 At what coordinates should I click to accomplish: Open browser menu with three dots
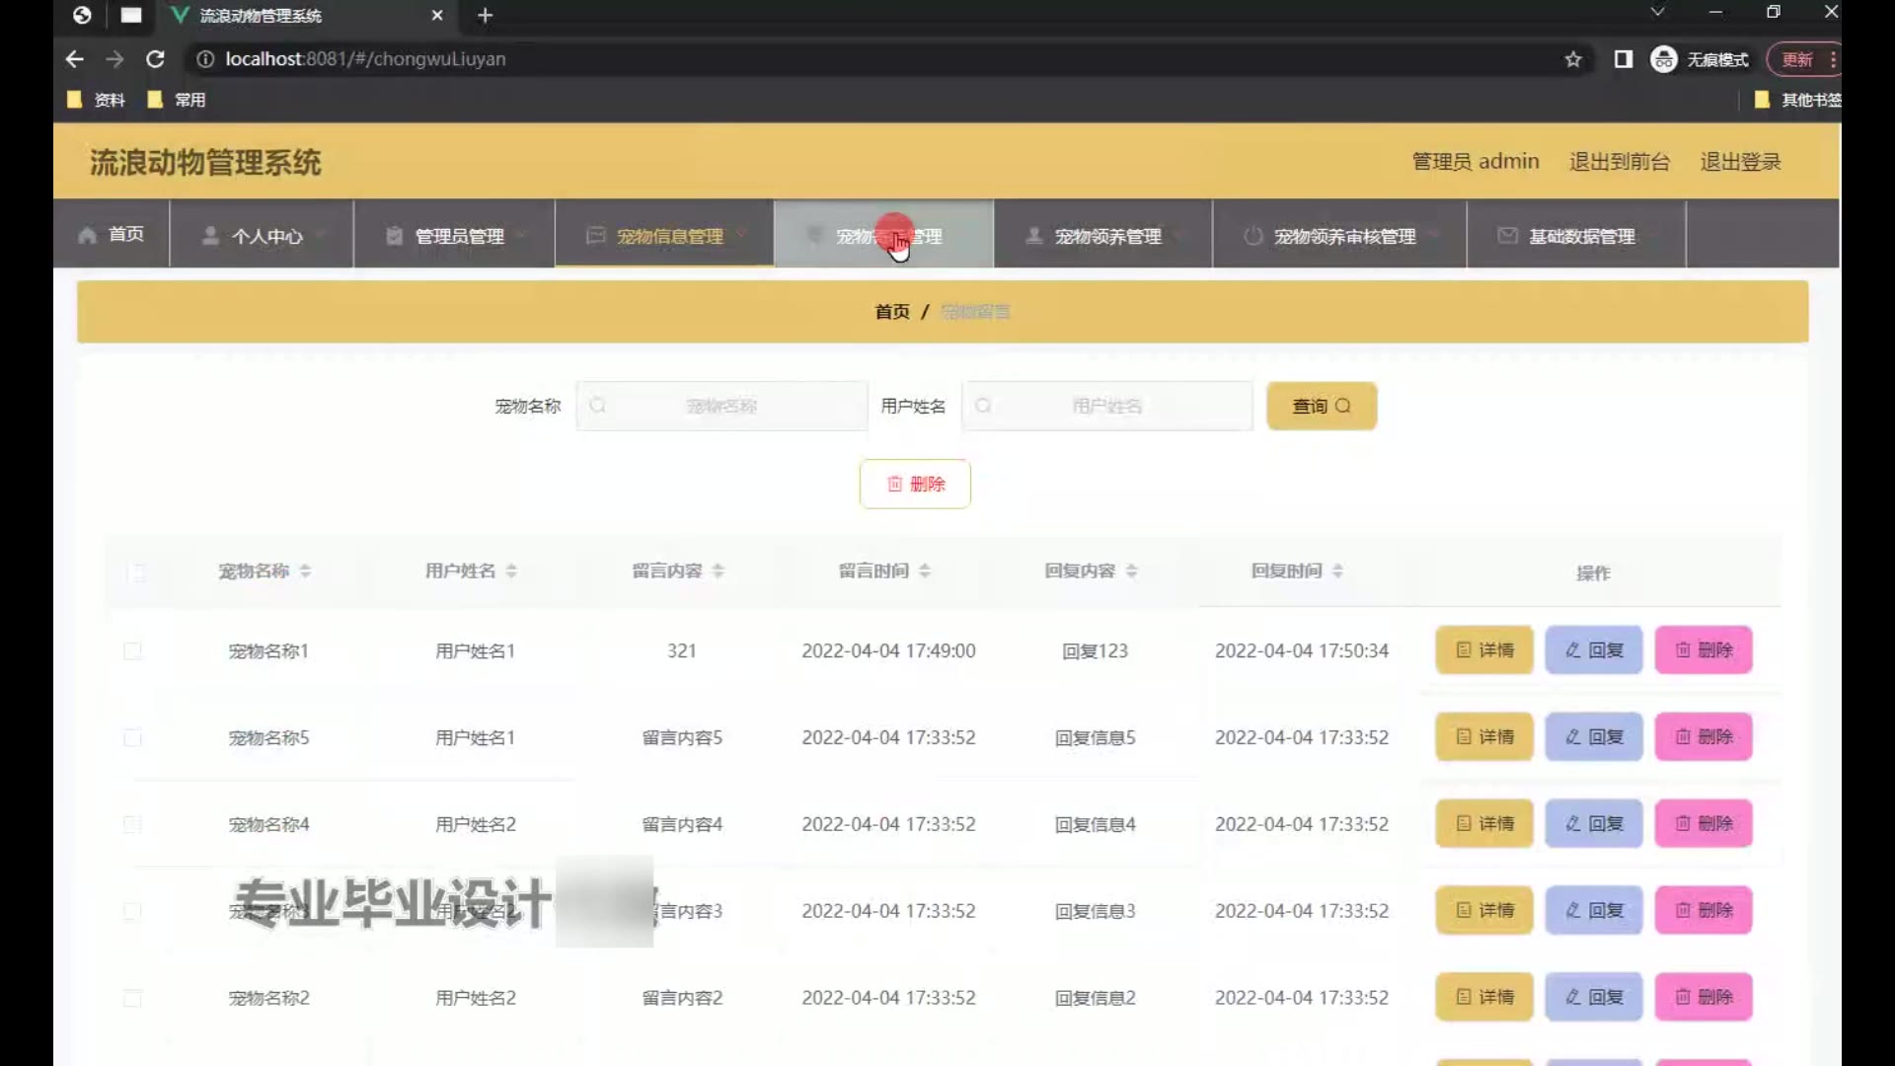click(1833, 59)
